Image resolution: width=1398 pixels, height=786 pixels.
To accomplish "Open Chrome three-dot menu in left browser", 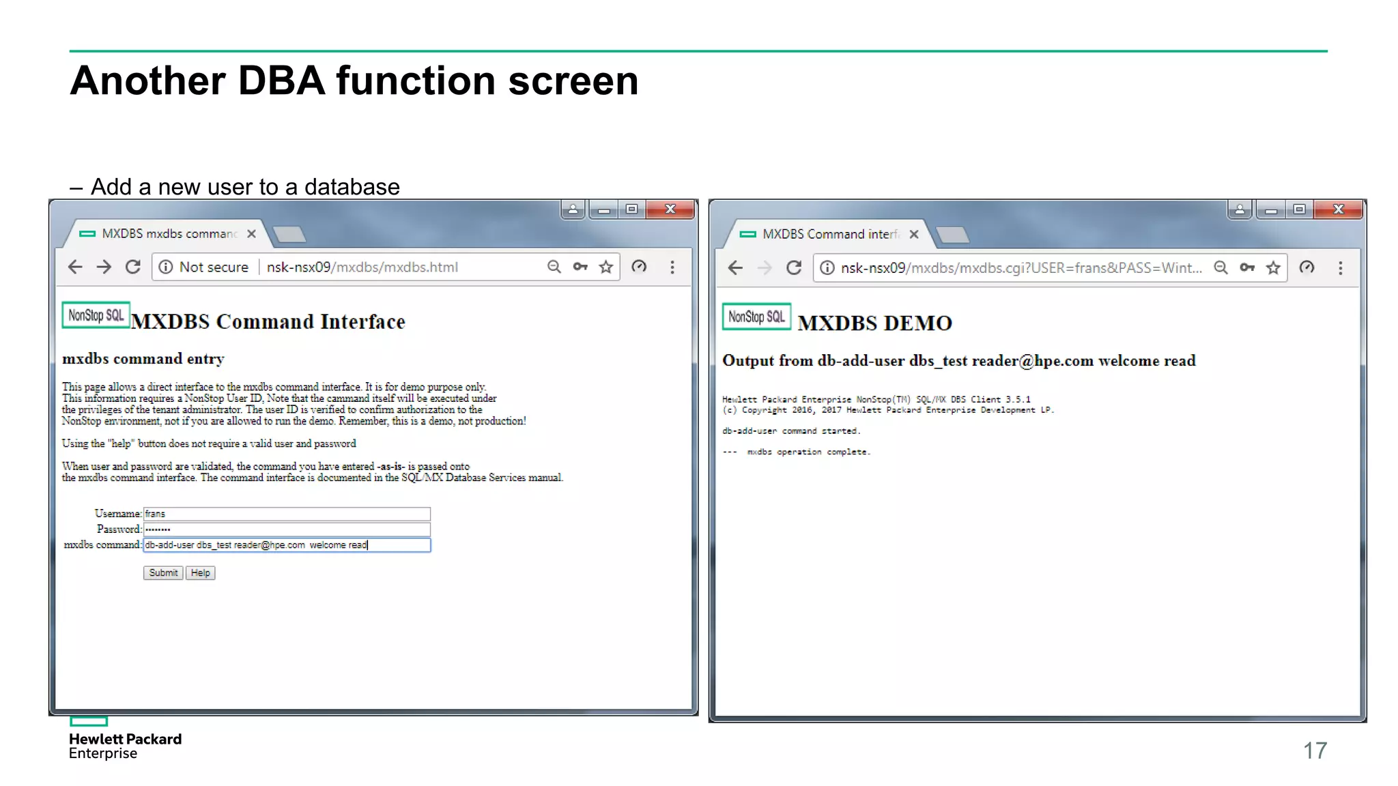I will pos(672,267).
